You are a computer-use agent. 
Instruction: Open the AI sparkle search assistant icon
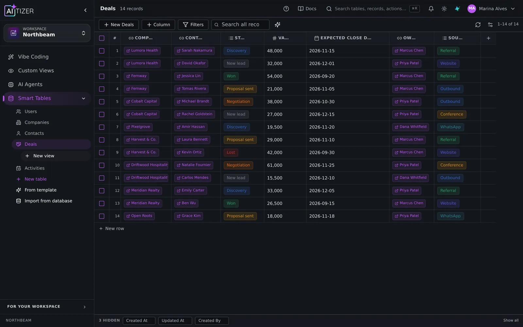(x=278, y=25)
